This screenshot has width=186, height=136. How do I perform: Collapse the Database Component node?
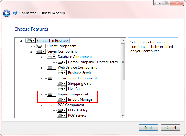tap(41, 57)
